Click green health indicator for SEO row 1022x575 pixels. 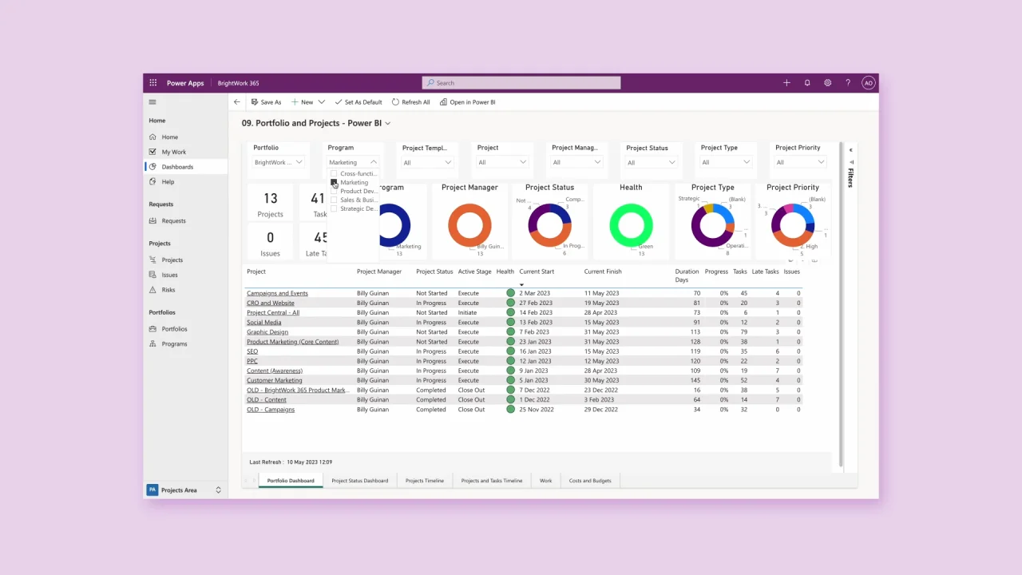point(510,351)
